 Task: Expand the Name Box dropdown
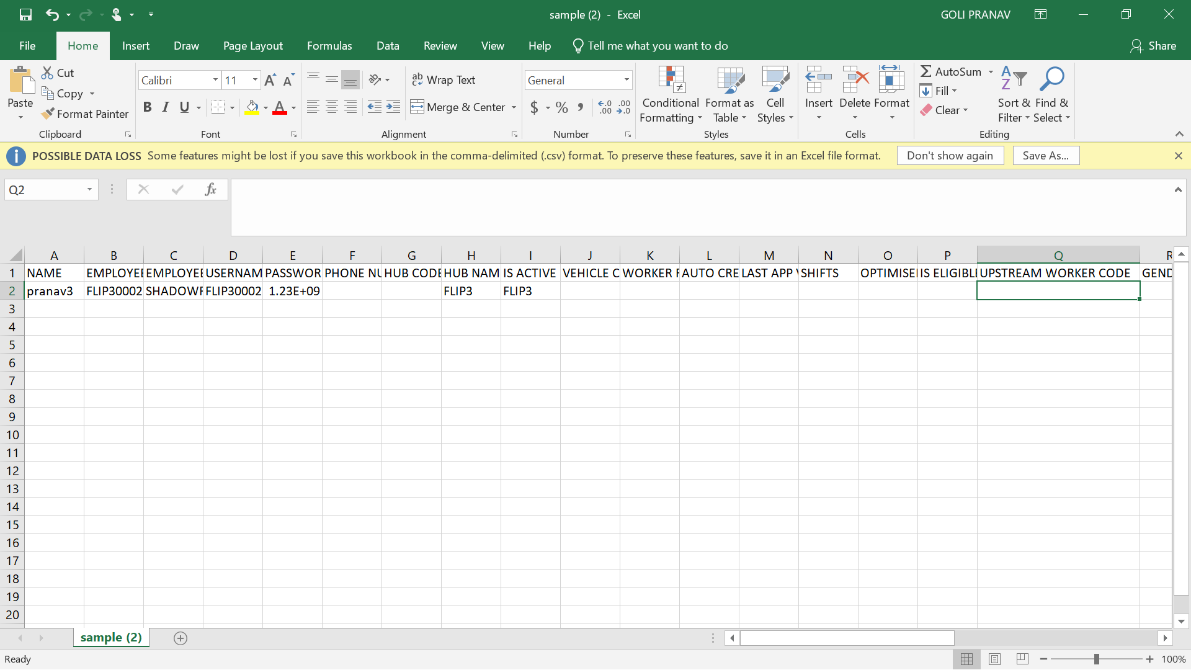(89, 189)
